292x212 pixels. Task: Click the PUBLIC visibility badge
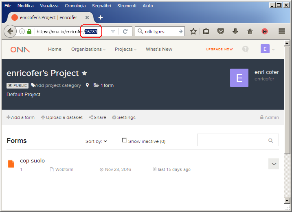coord(18,86)
